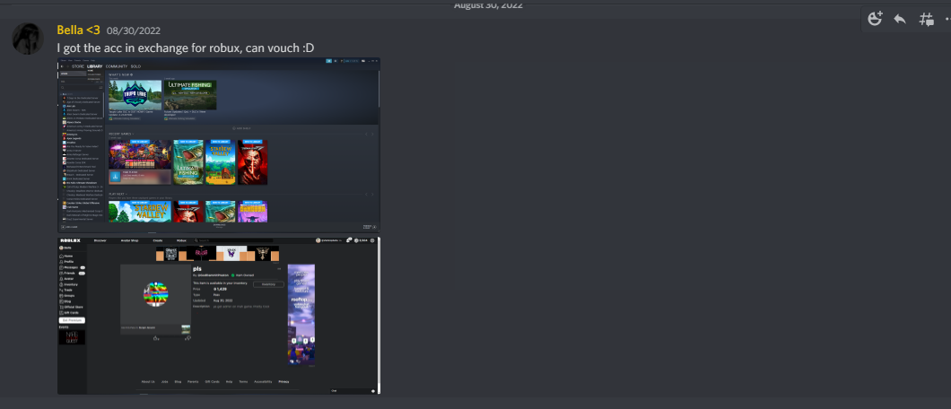951x409 pixels.
Task: Open the More options ellipsis icon
Action: pos(947,19)
